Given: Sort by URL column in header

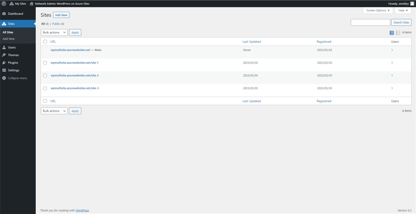Looking at the screenshot, I should click(x=53, y=42).
